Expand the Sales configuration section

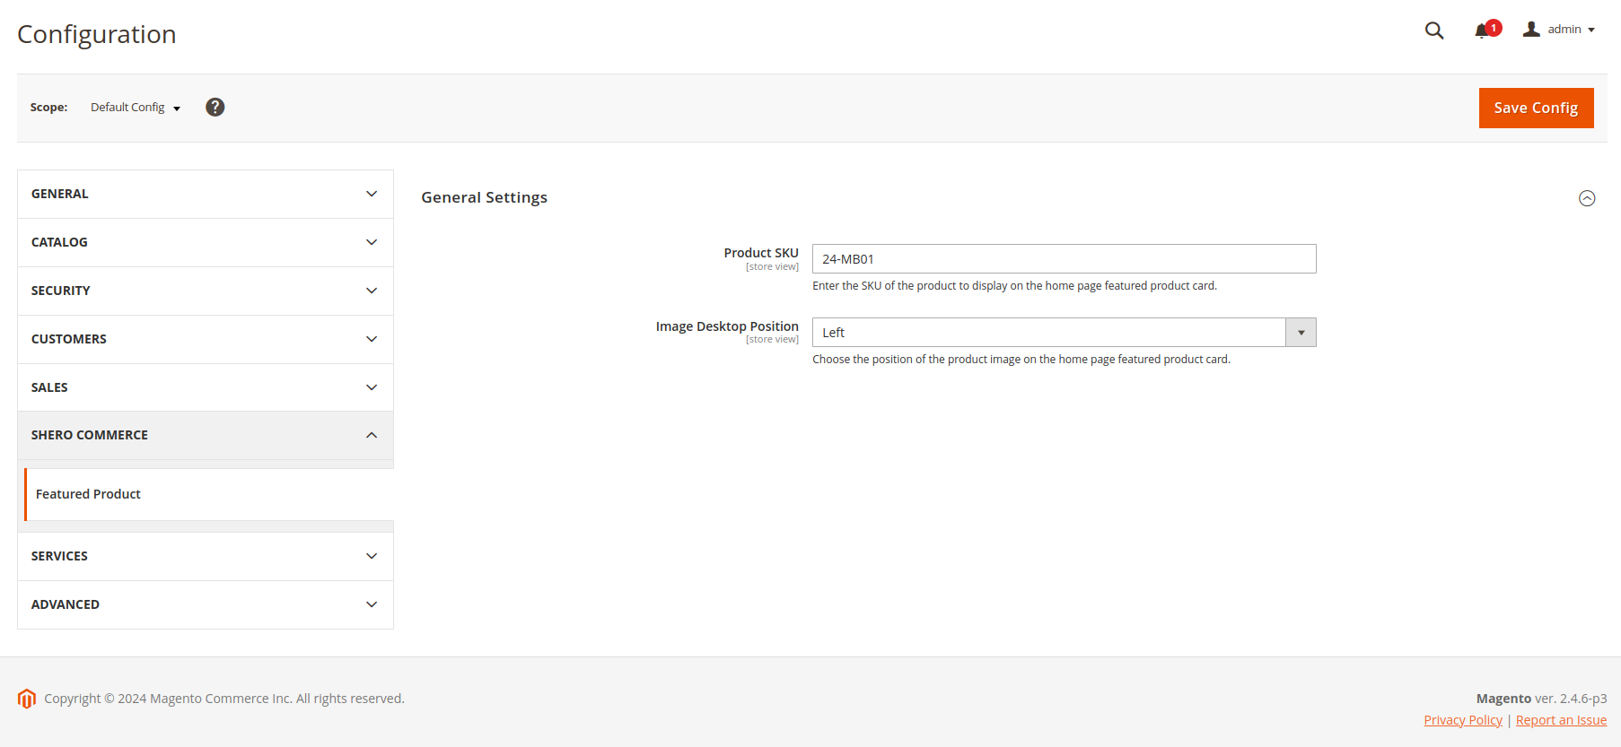(205, 387)
